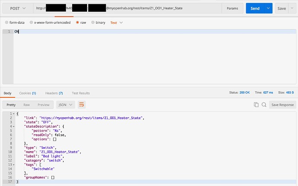Click the Save Response button

click(x=282, y=105)
